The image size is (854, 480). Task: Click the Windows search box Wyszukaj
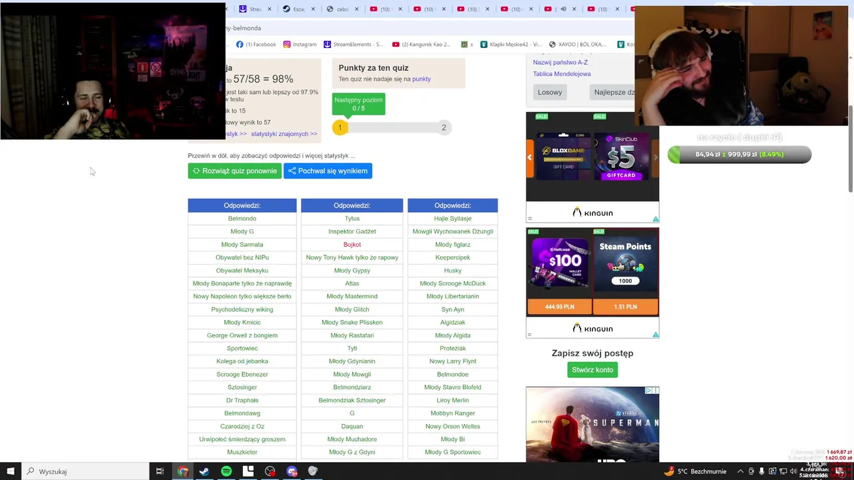(85, 471)
